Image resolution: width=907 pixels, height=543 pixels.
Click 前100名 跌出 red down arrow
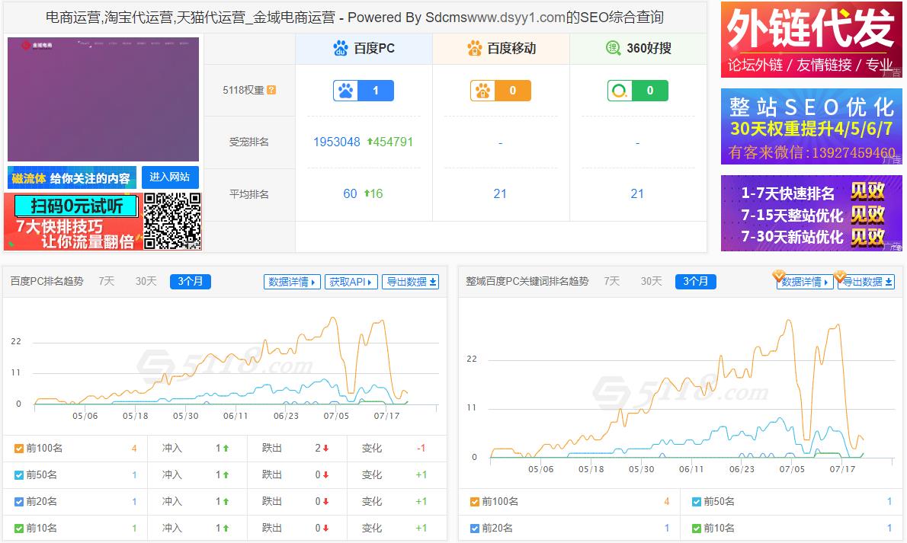325,448
